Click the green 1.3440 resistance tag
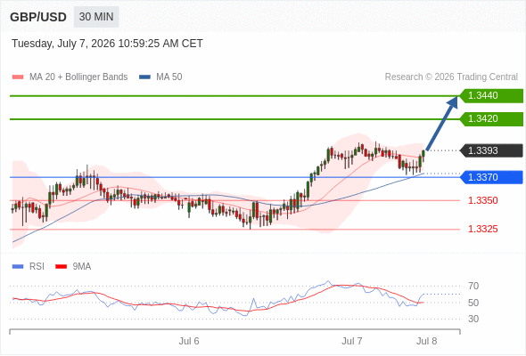Viewport: 526px width, 356px height. coord(491,96)
